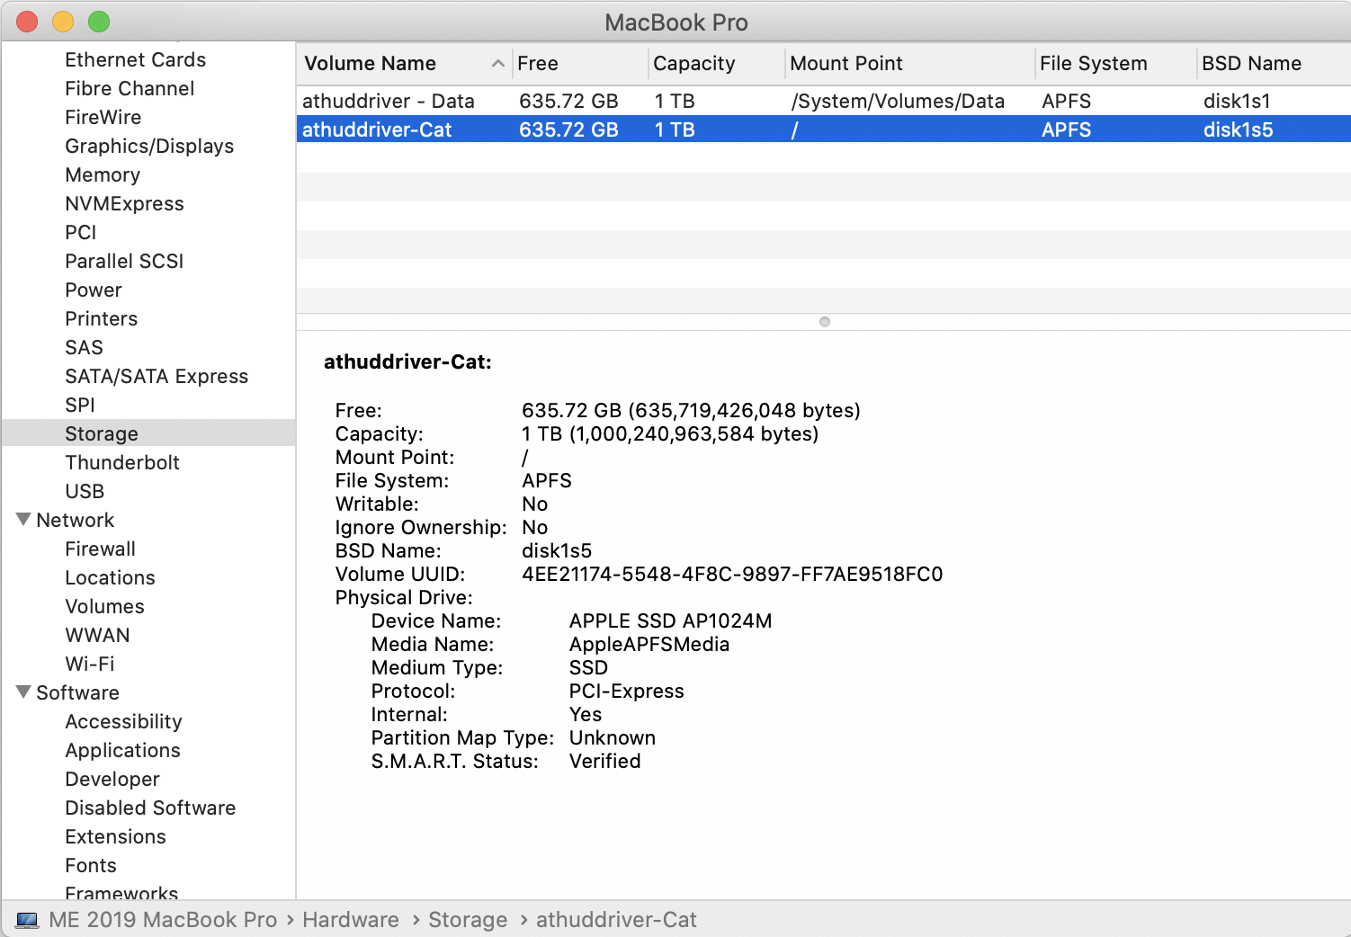Click the pane divider handle dot
Viewport: 1351px width, 937px height.
[x=825, y=322]
